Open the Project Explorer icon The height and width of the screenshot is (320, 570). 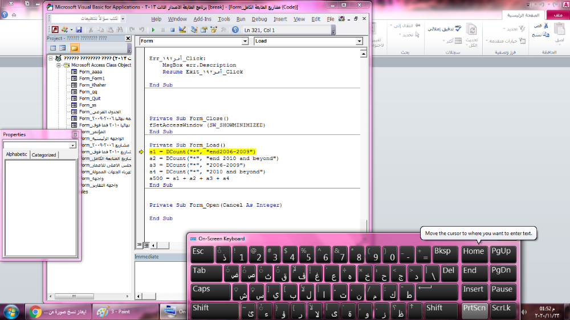(194, 30)
